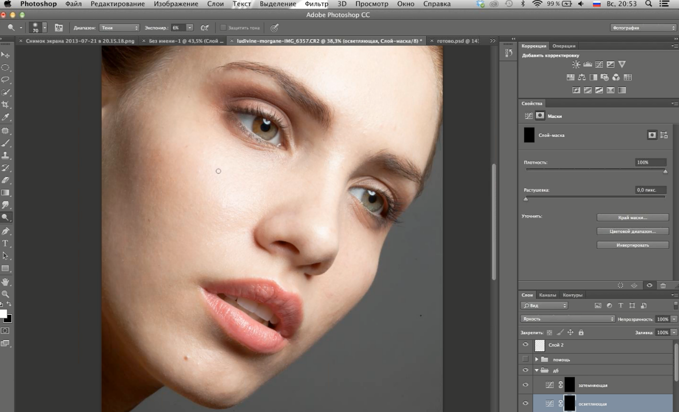Click the delete mask trash icon
Image resolution: width=679 pixels, height=412 pixels.
click(x=663, y=285)
